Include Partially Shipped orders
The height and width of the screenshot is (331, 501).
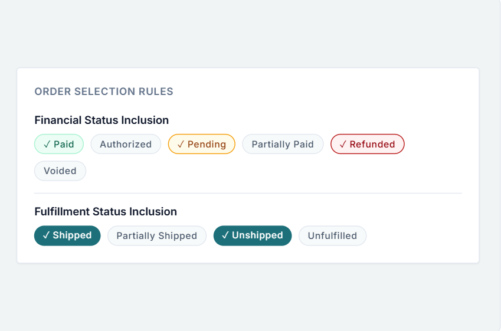point(157,236)
